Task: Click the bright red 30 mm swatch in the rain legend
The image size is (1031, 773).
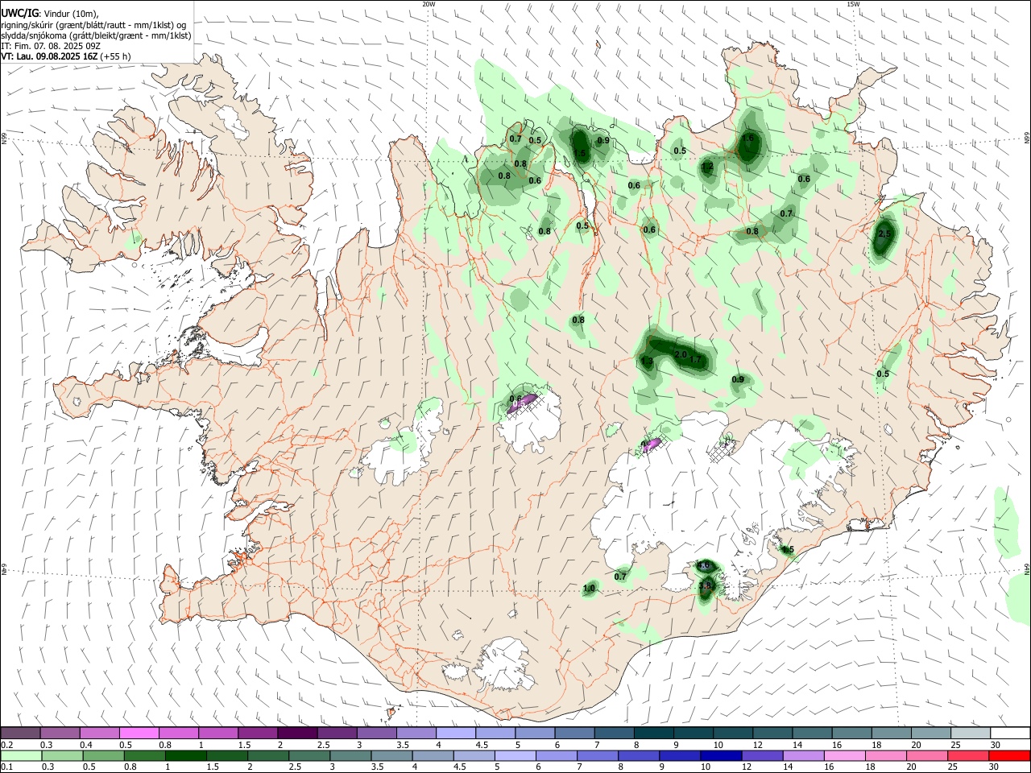Action: pos(1010,755)
